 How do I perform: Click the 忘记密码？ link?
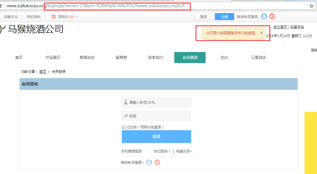(x=162, y=151)
